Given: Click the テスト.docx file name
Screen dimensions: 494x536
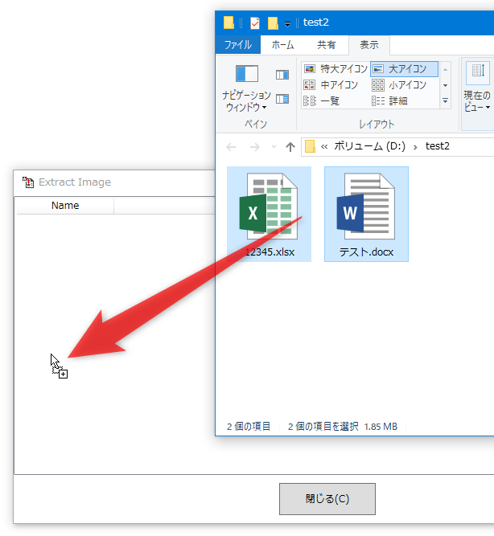Looking at the screenshot, I should [x=366, y=252].
